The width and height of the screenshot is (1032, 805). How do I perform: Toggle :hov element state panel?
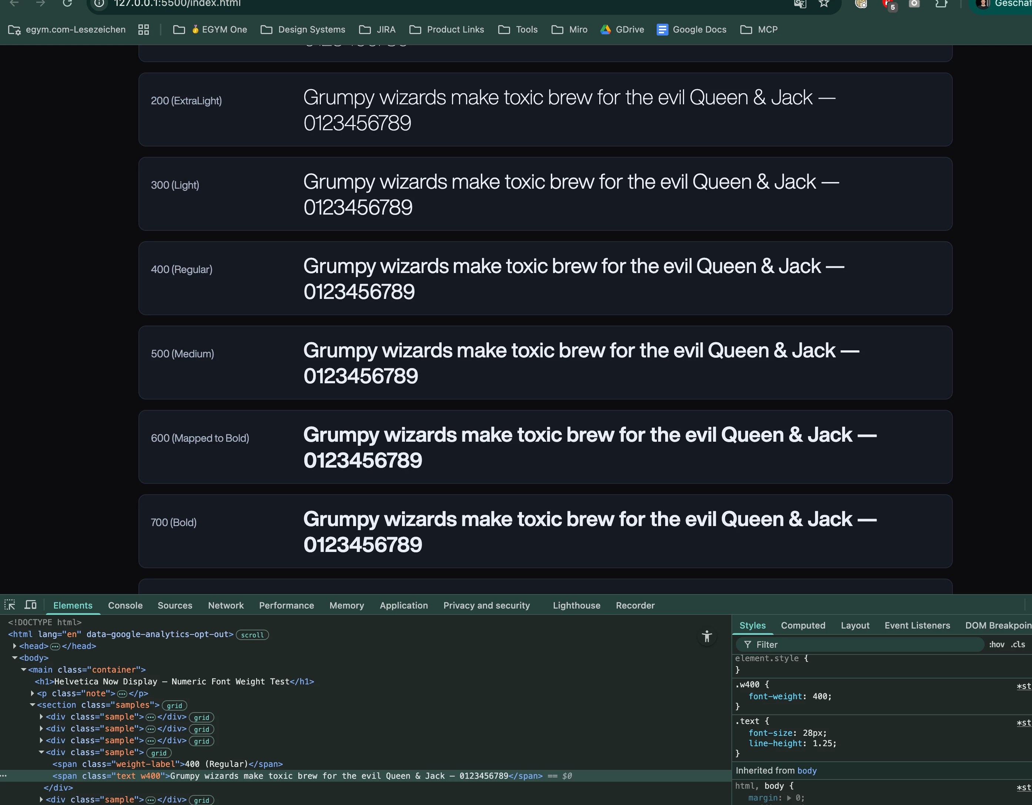tap(996, 644)
